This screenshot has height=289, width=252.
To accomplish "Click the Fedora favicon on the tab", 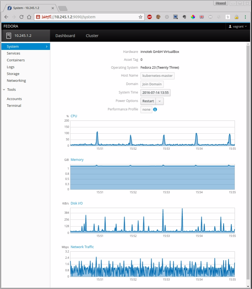I will pyautogui.click(x=10, y=8).
